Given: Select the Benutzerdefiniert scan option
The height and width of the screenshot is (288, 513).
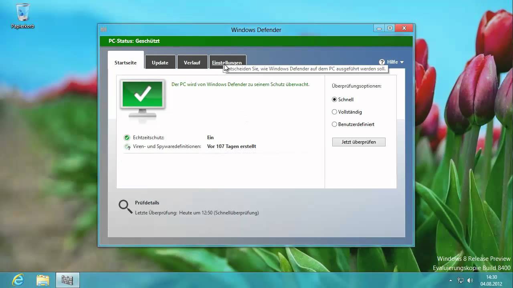Looking at the screenshot, I should pos(353,124).
